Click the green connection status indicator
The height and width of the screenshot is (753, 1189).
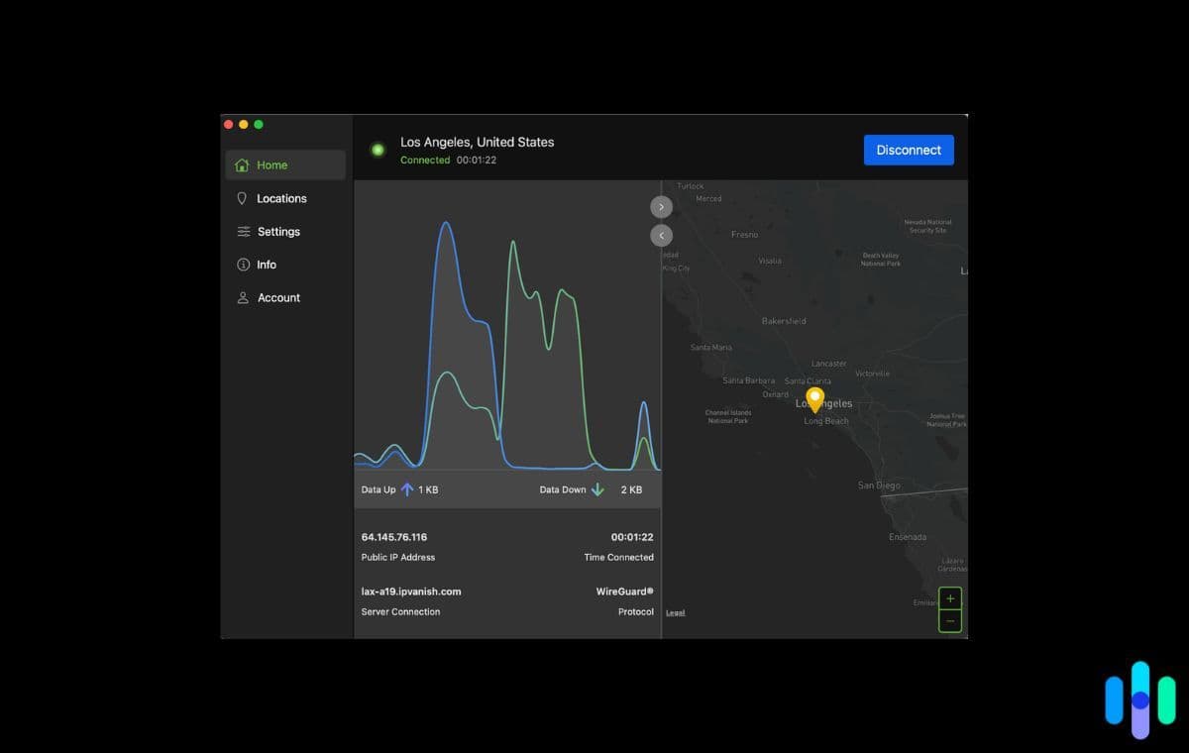(378, 150)
